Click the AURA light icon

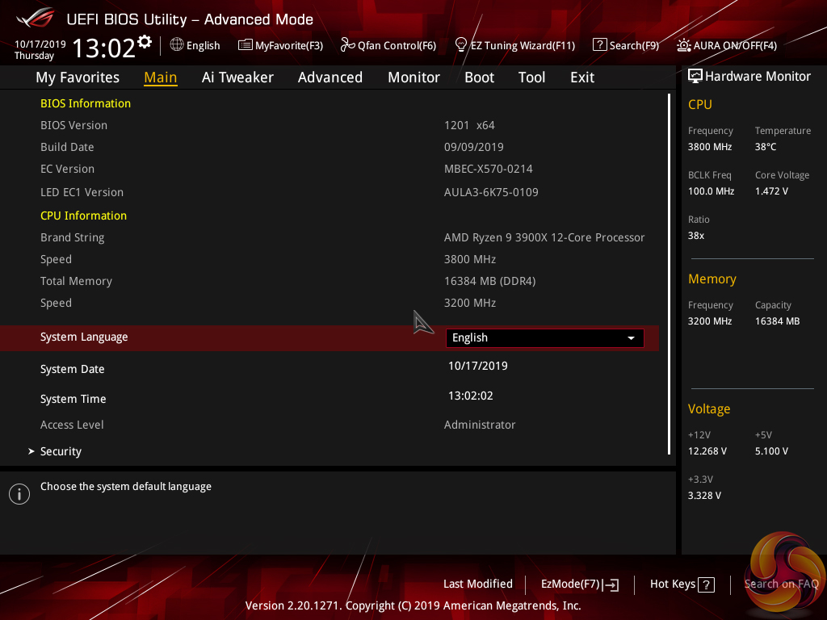[684, 45]
